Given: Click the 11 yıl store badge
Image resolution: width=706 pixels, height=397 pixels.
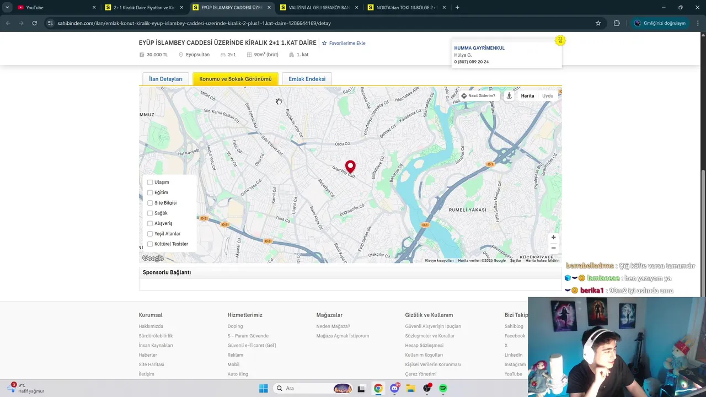Looking at the screenshot, I should pos(560,40).
